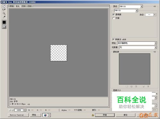The height and width of the screenshot is (119, 160).
Task: Click the new color icon under color table
Action: (x=144, y=86)
